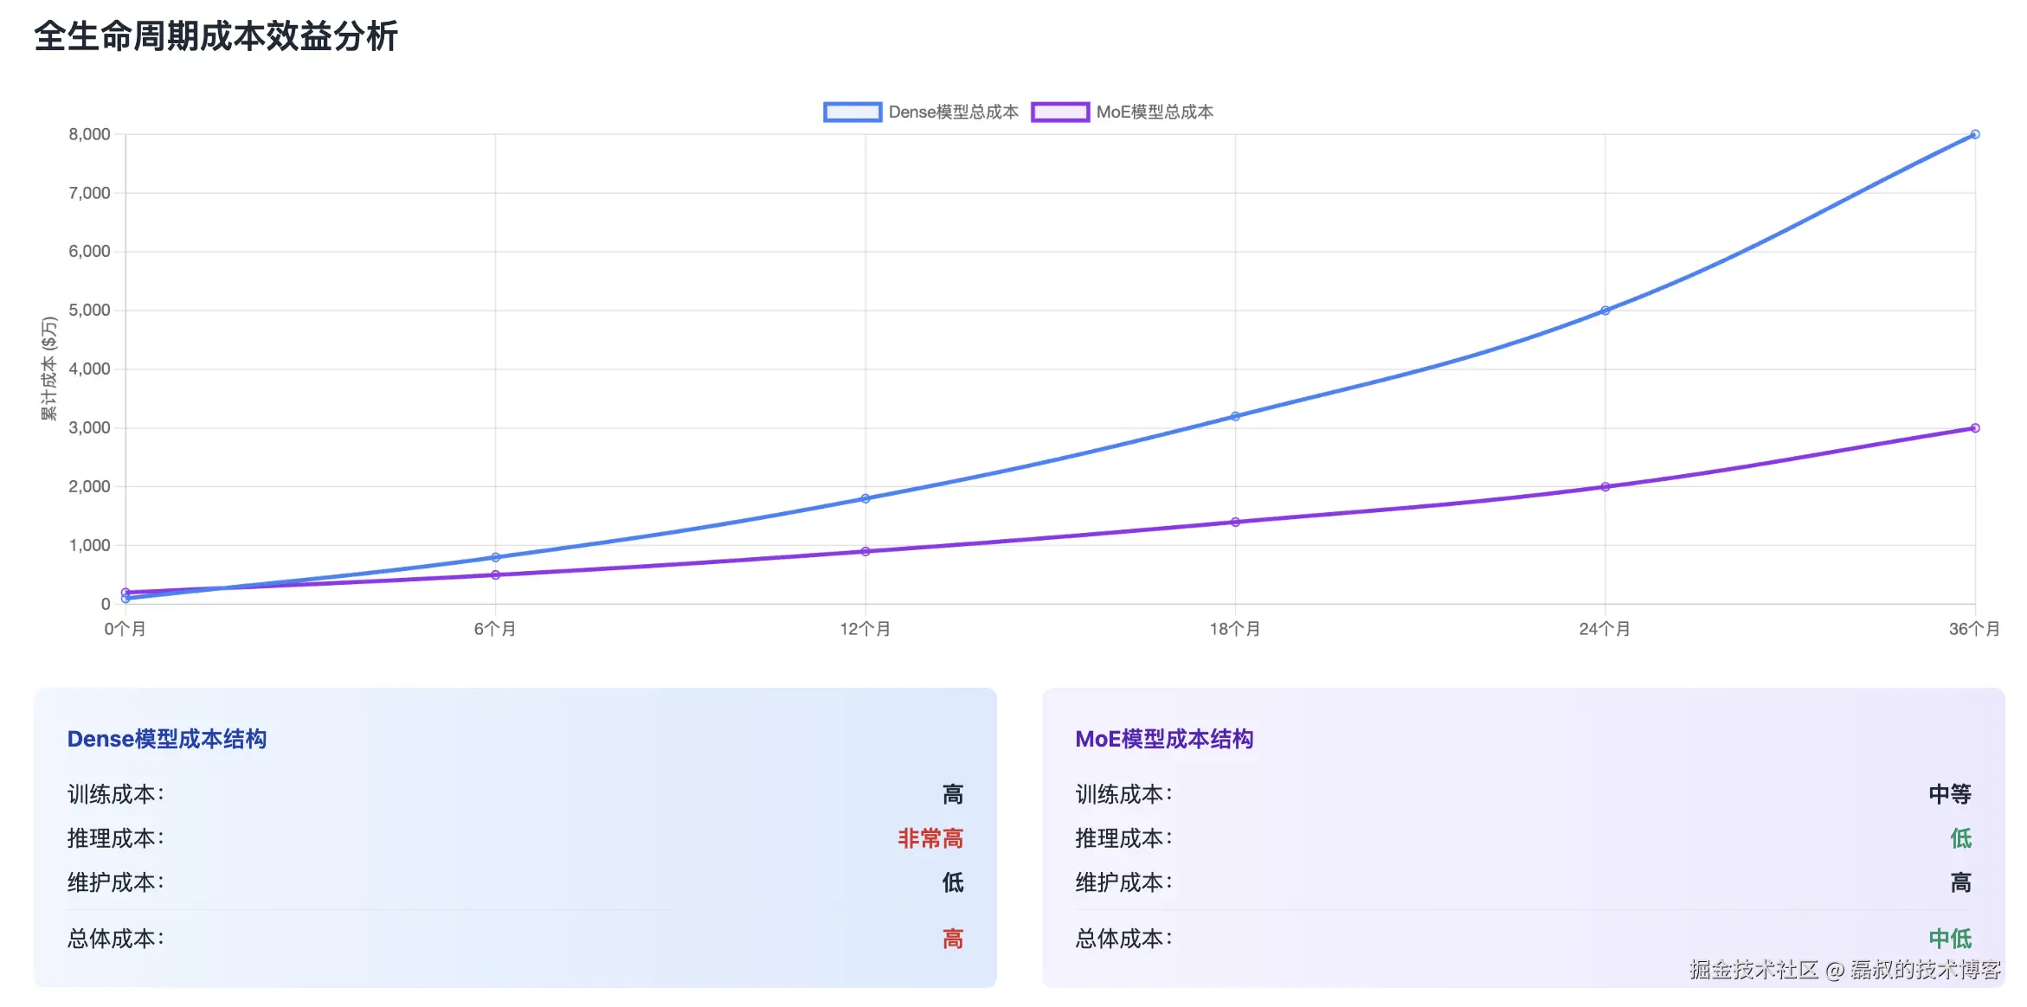Click the MoE模型总成本 legend label
The image size is (2027, 1007).
1154,112
